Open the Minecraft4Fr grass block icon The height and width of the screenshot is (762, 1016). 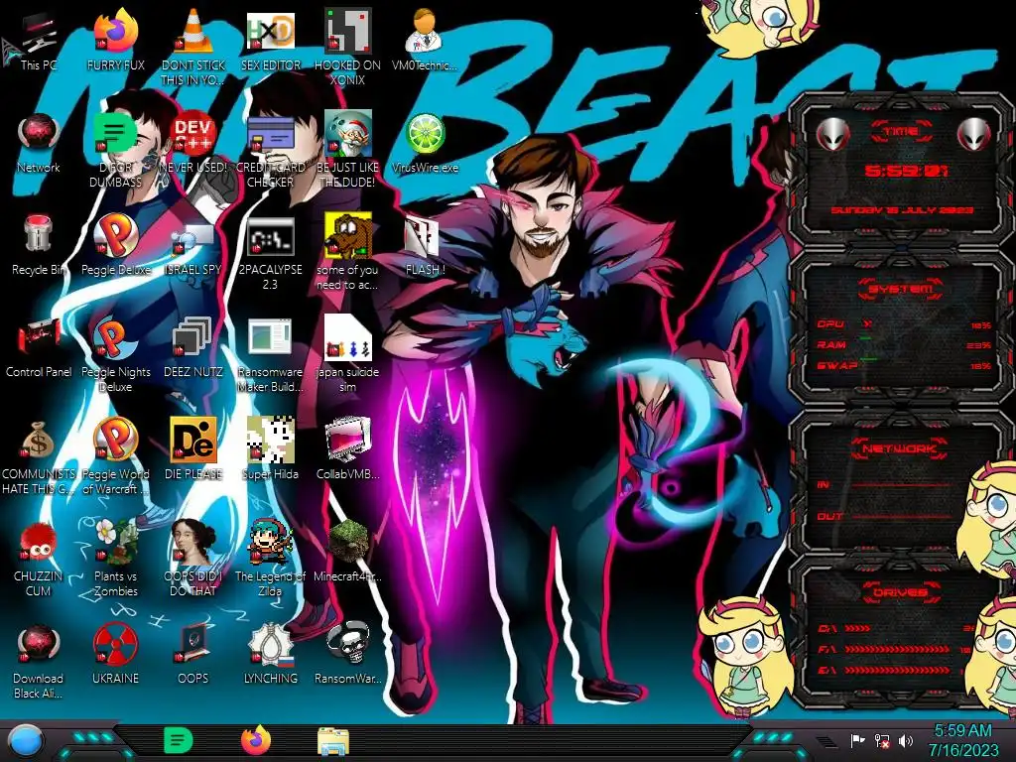tap(347, 551)
